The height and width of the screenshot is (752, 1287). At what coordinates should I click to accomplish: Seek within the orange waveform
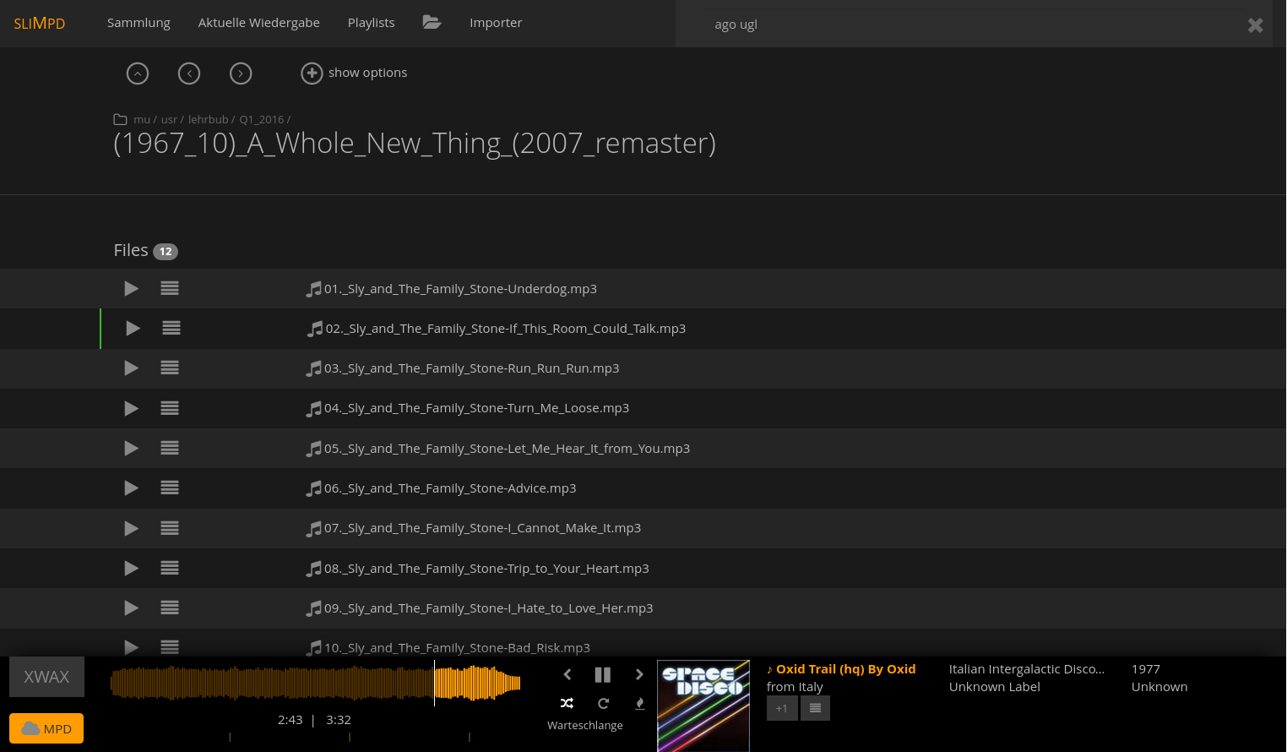[314, 683]
